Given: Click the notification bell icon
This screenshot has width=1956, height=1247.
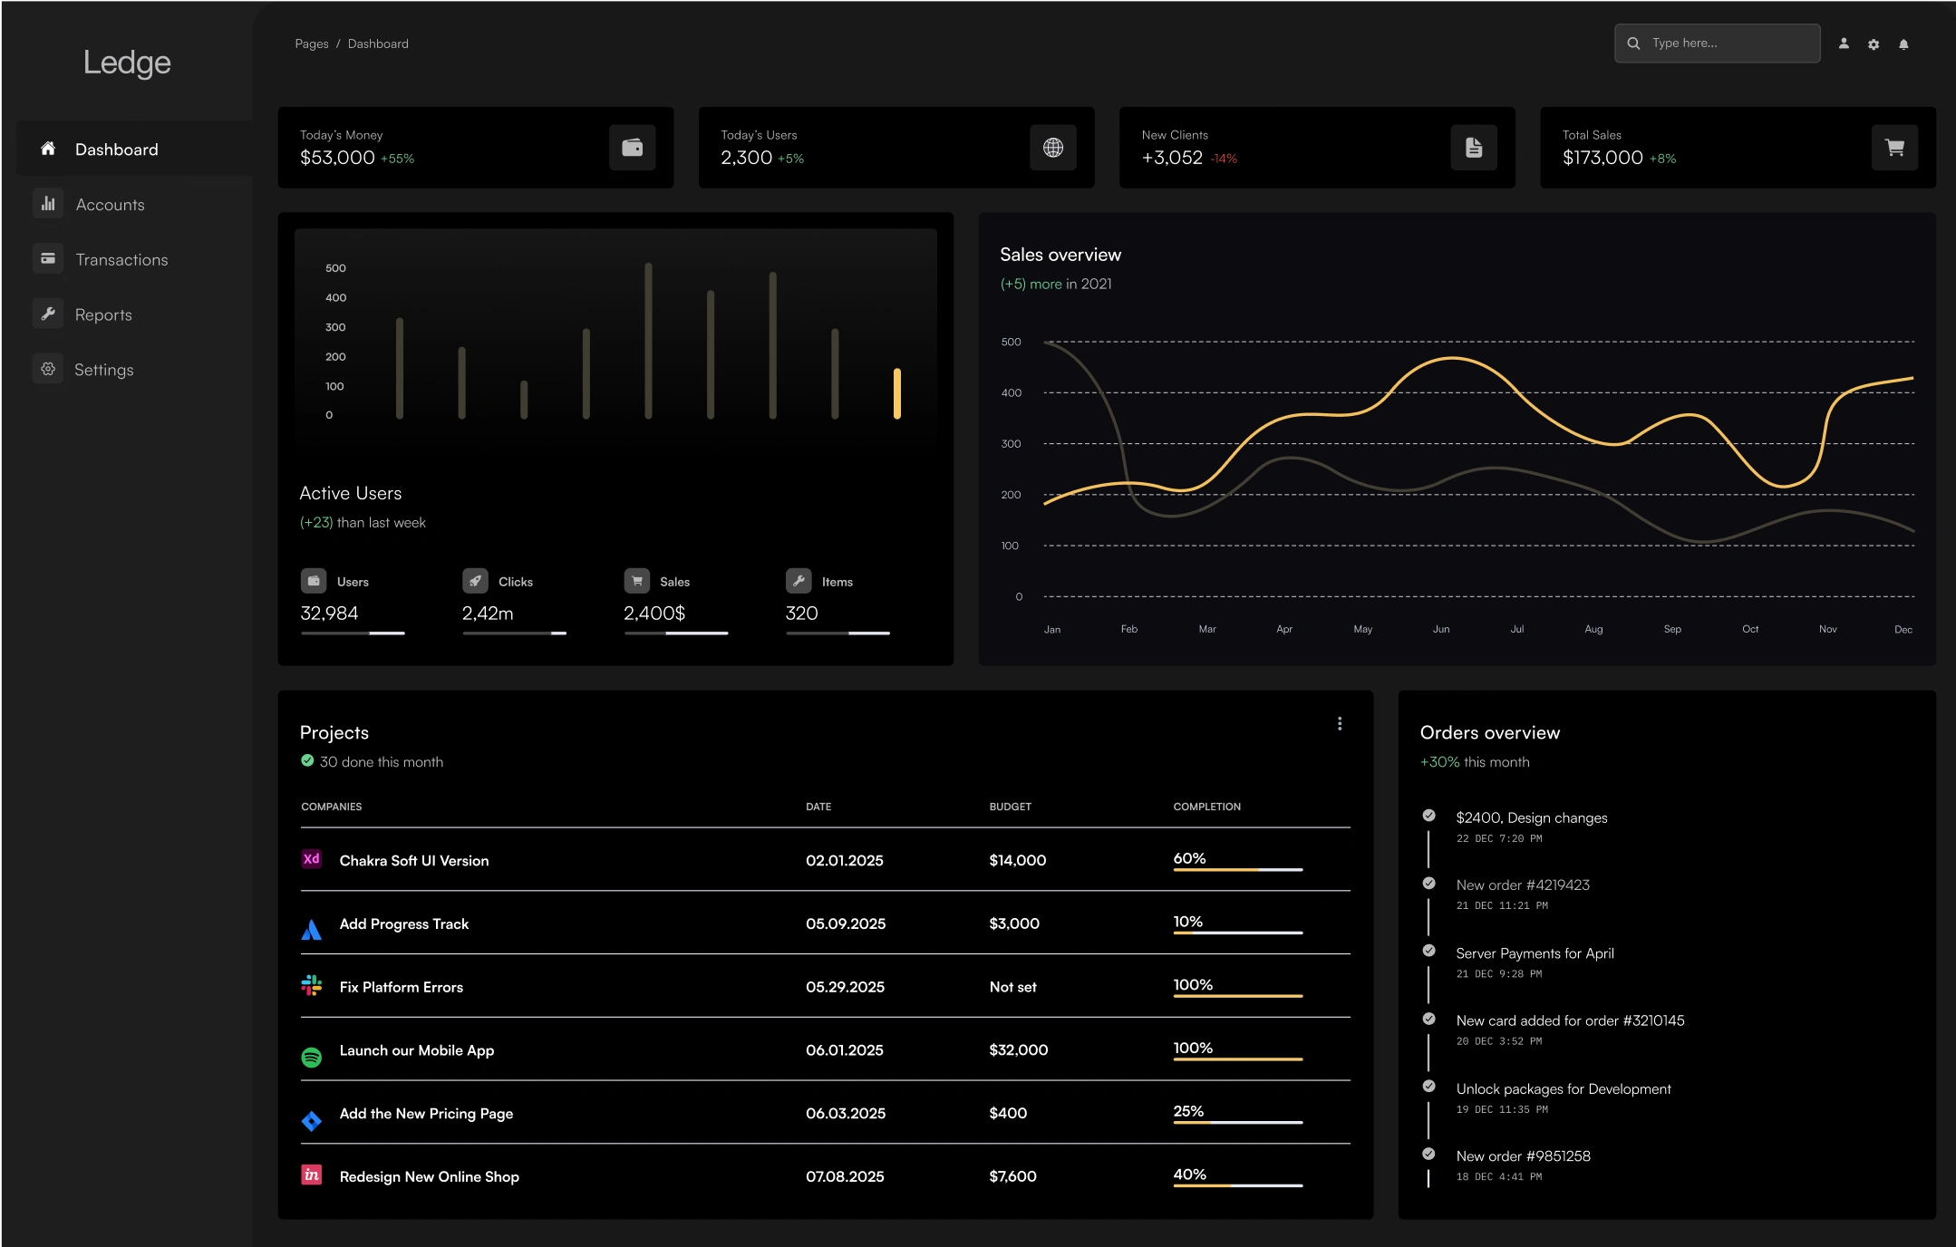Looking at the screenshot, I should tap(1903, 43).
